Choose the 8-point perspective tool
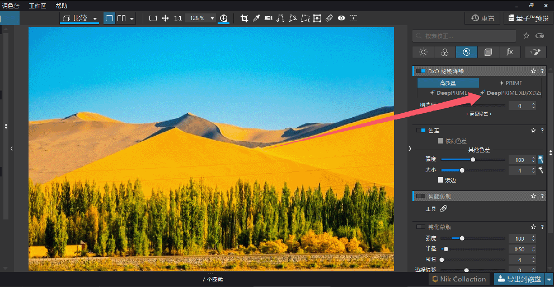Image resolution: width=554 pixels, height=287 pixels. (x=305, y=18)
